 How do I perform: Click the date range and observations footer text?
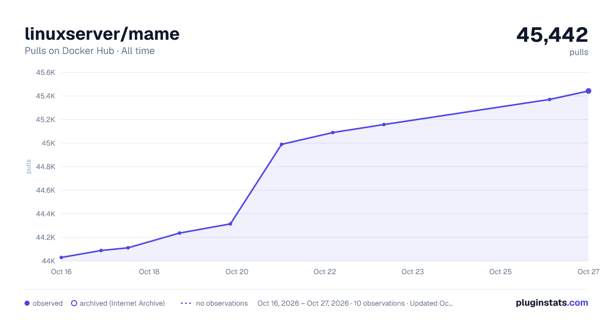tap(355, 303)
